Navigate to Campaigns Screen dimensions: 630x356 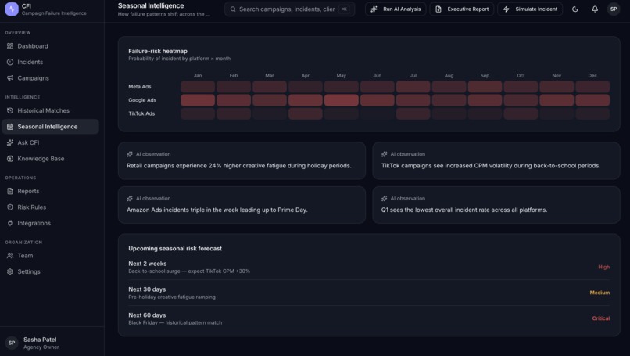(50, 78)
